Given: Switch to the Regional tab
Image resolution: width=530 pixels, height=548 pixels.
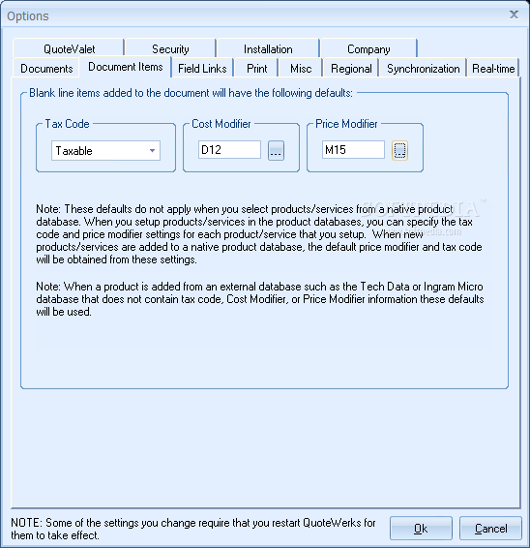Looking at the screenshot, I should (351, 68).
